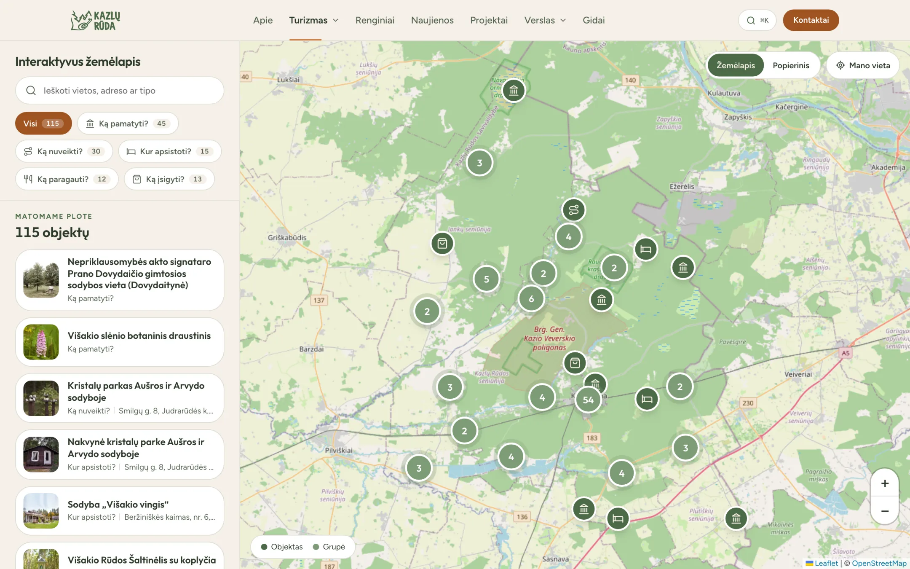Open Sodyba „Višakio vingis“ card
The image size is (910, 569).
120,511
